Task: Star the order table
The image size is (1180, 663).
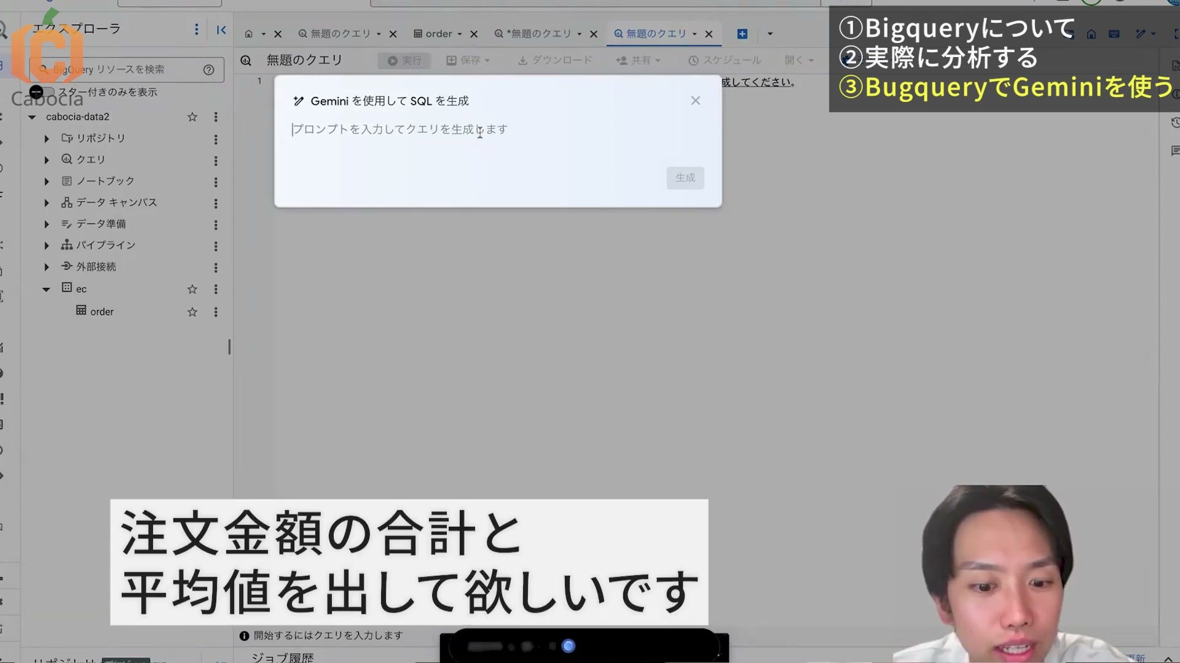Action: coord(192,312)
